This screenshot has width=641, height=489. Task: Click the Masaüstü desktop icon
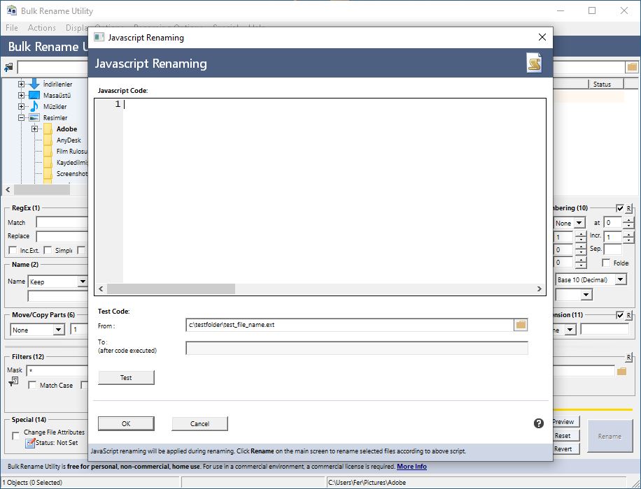34,95
